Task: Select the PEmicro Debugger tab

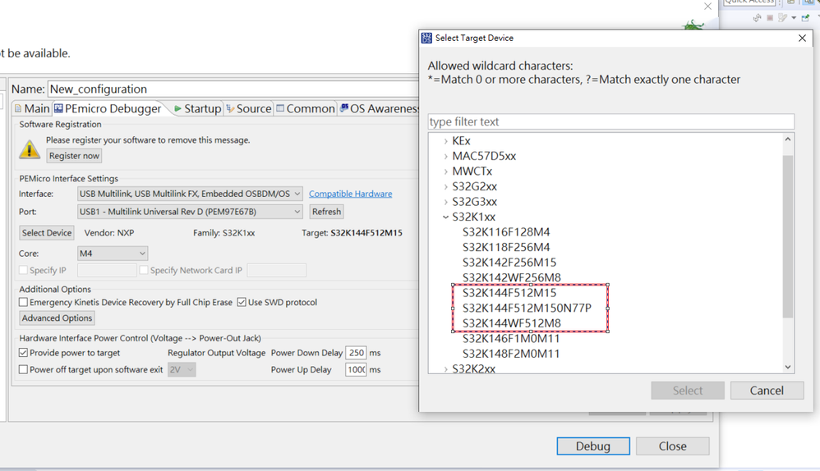Action: tap(108, 108)
